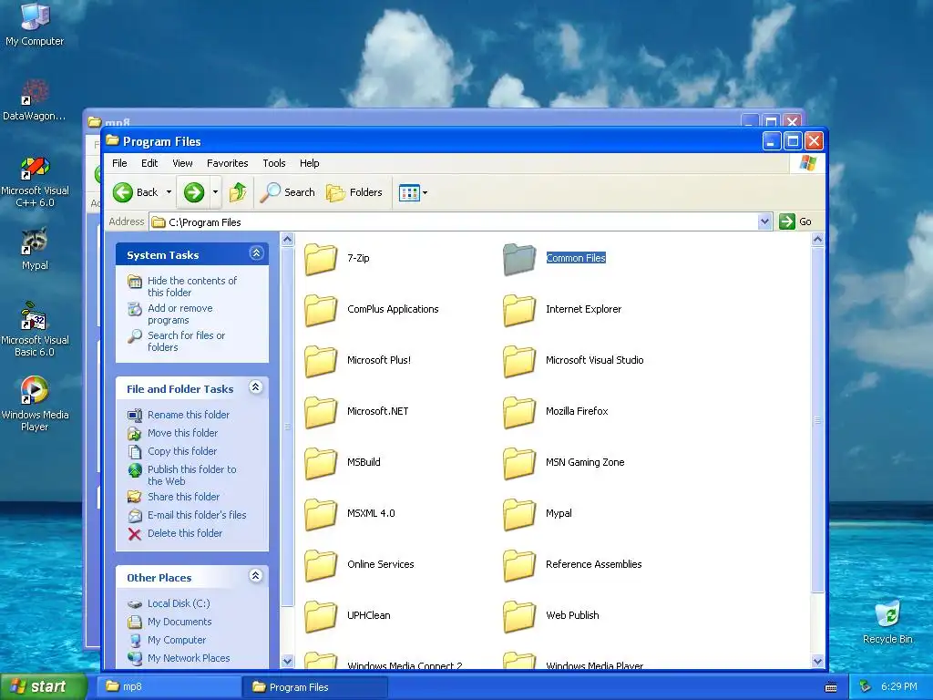Click Delete this folder link
Image resolution: width=933 pixels, height=700 pixels.
pyautogui.click(x=185, y=533)
